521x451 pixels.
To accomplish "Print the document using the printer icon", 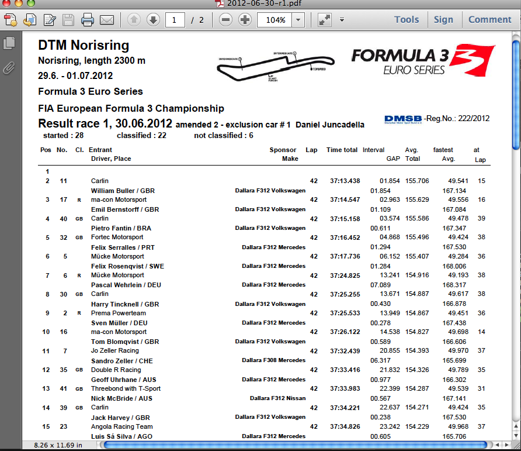I will tap(88, 20).
